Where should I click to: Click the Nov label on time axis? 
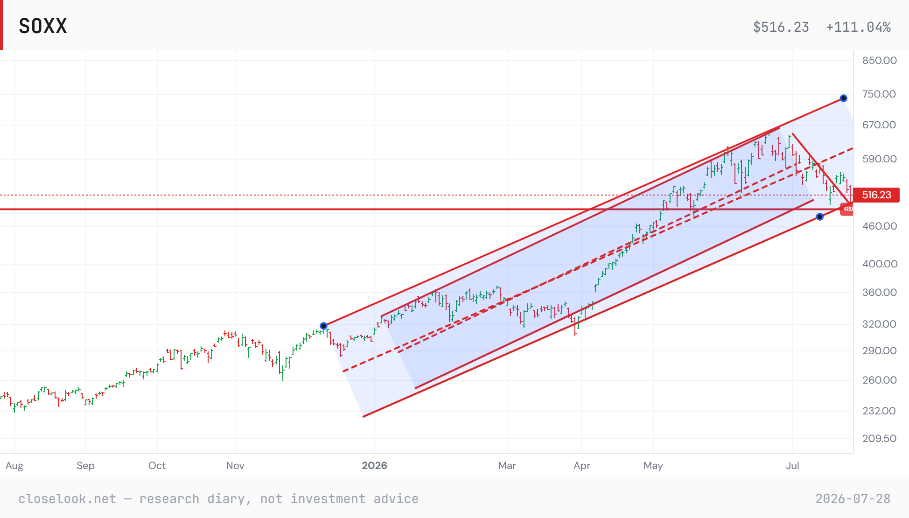pyautogui.click(x=235, y=466)
